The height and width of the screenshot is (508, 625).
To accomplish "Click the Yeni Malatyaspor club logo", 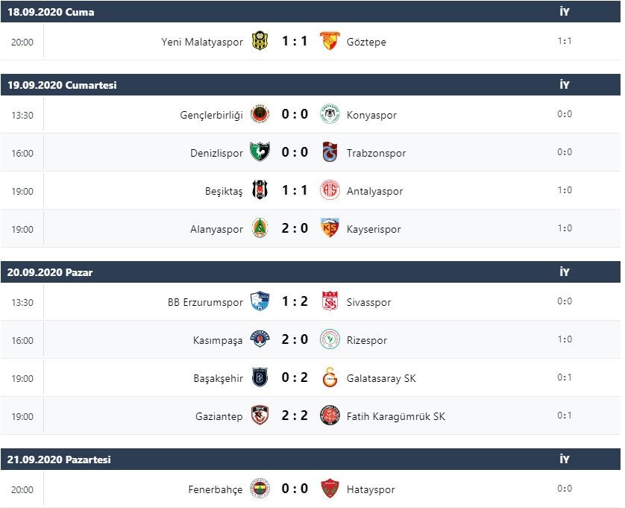I will [x=258, y=42].
